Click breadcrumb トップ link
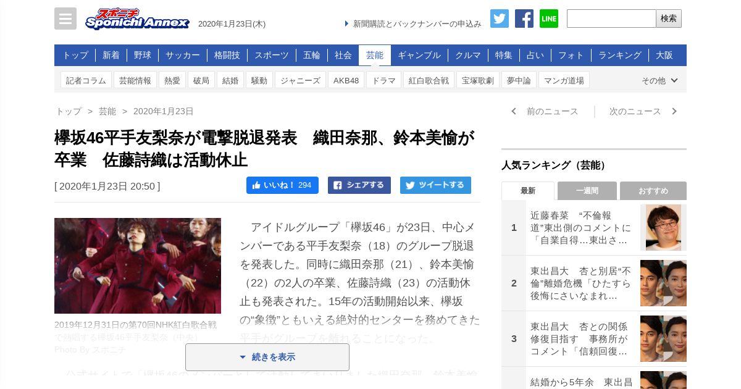 [69, 111]
